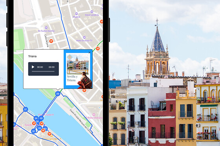Viewport: 220px width, 146px height.
Task: Tap restaurant icon beside Calle Arjona
Action: [x=51, y=41]
